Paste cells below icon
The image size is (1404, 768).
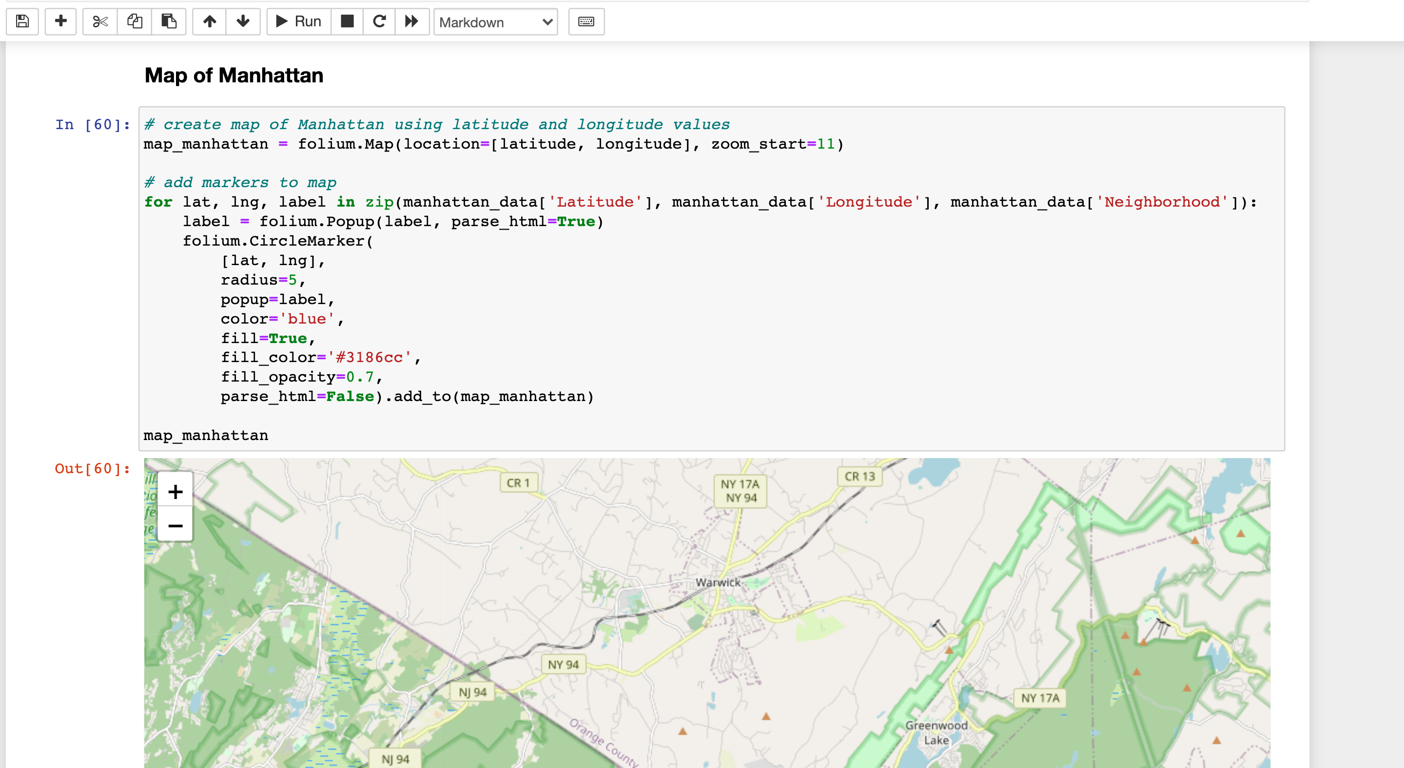(x=169, y=22)
